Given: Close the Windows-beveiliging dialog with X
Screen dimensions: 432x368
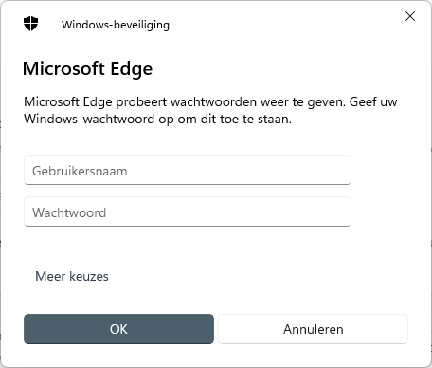Looking at the screenshot, I should [x=410, y=16].
